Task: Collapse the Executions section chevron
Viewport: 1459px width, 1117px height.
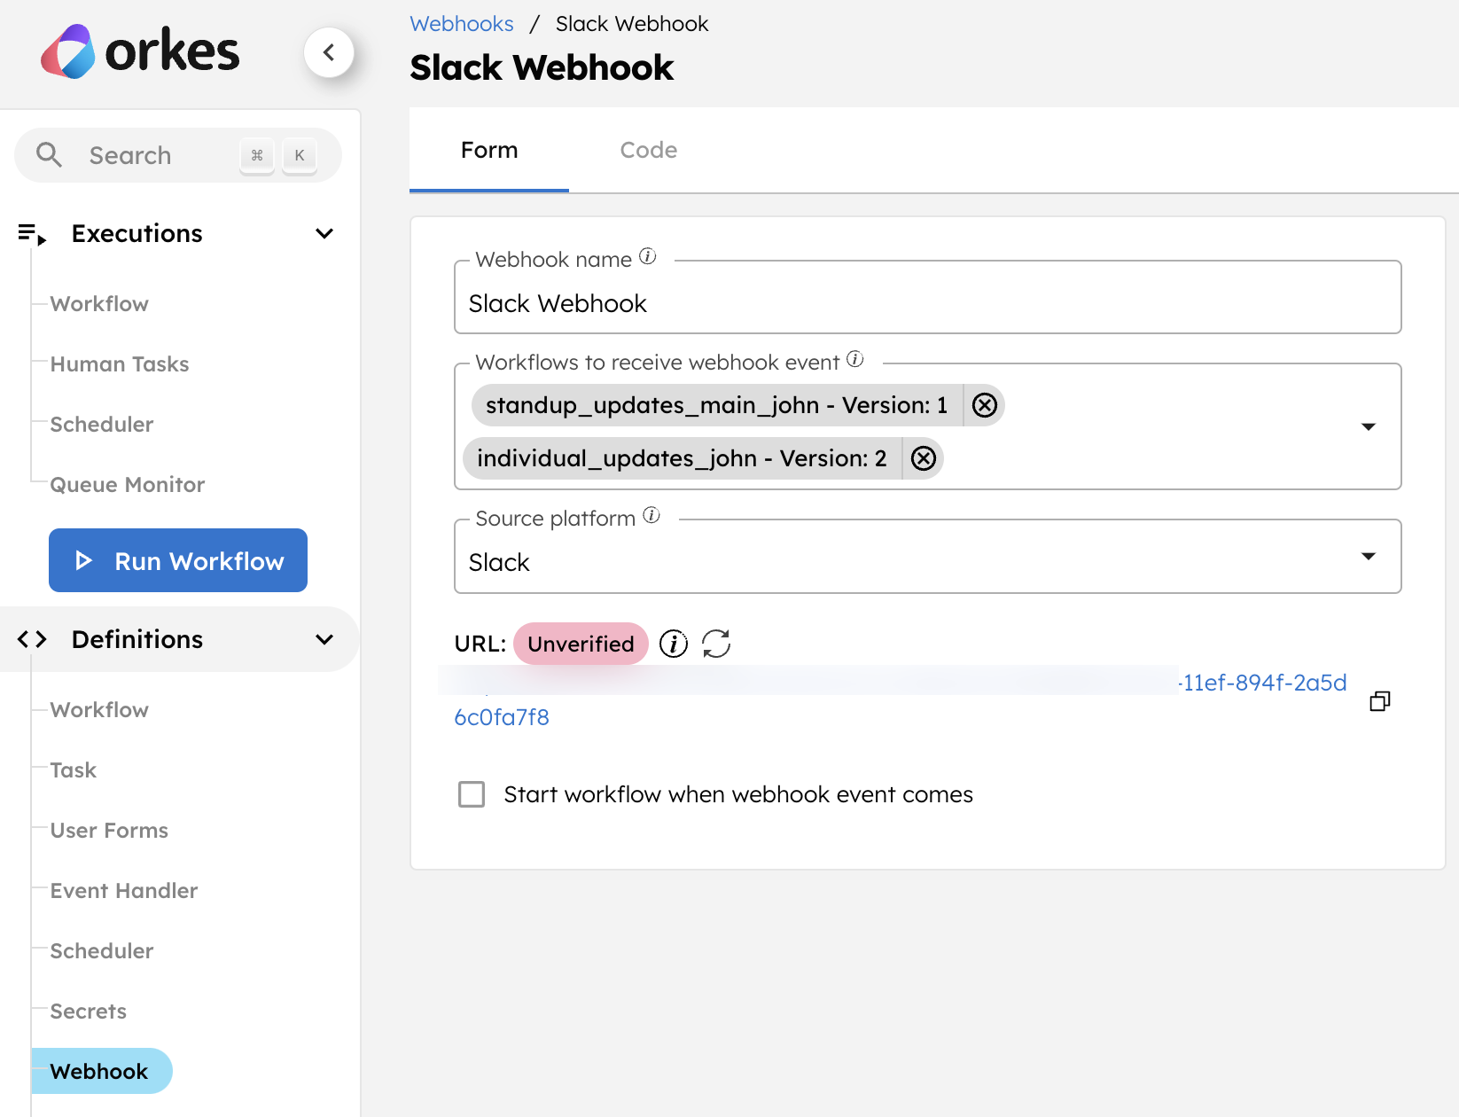Action: (x=324, y=234)
